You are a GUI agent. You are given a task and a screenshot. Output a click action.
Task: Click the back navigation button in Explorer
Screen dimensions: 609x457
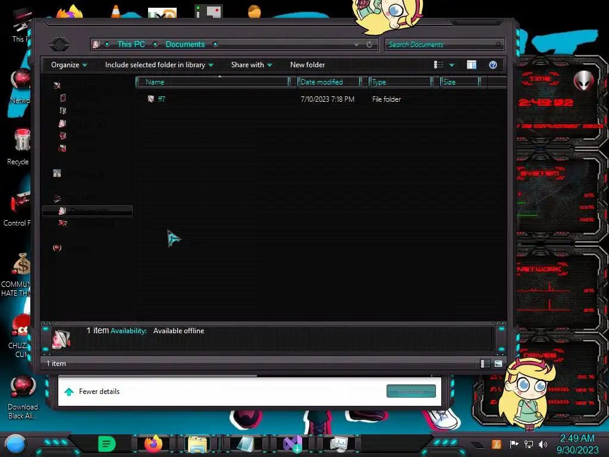[x=59, y=44]
